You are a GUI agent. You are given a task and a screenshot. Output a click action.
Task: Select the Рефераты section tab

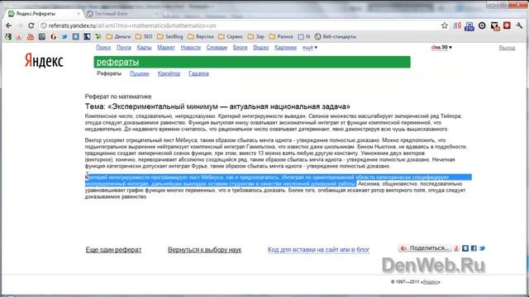[x=109, y=73]
